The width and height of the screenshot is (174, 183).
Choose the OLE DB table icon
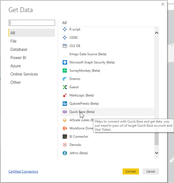[65, 46]
